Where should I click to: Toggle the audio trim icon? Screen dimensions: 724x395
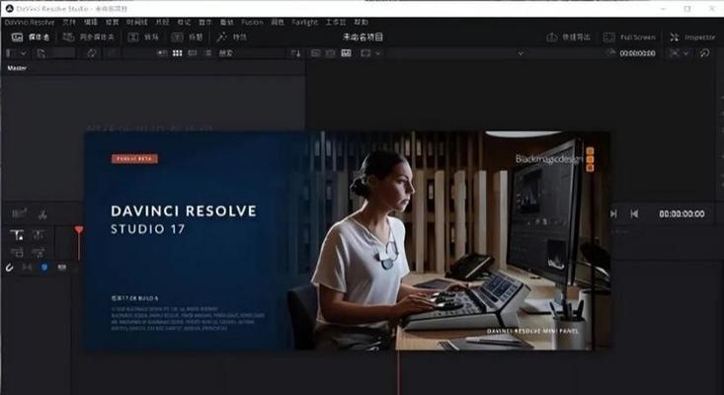coord(27,268)
